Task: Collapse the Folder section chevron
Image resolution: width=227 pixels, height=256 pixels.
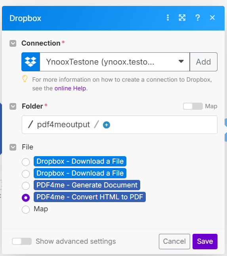Action: point(13,107)
